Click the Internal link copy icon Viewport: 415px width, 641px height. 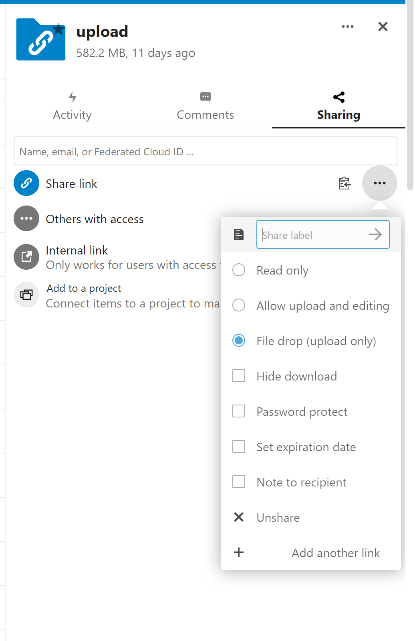26,257
